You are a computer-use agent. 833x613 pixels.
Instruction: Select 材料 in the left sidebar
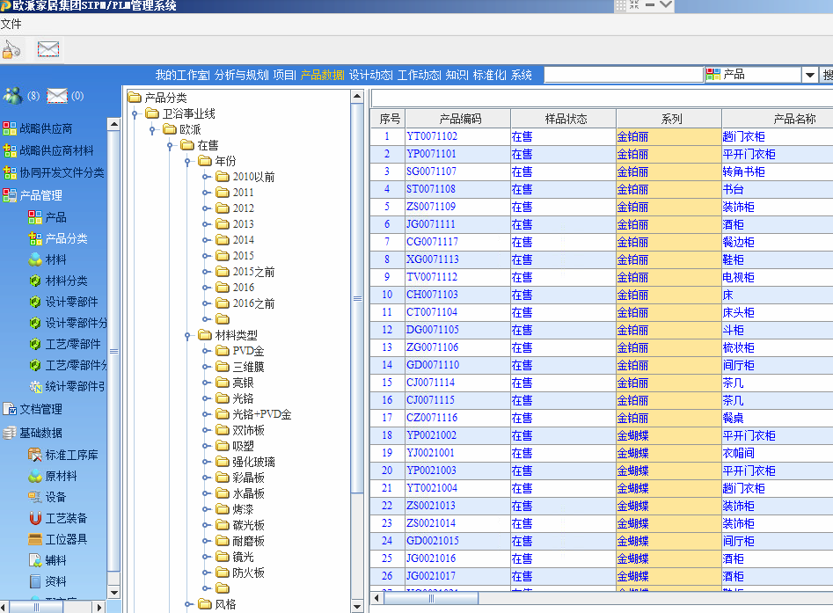55,259
